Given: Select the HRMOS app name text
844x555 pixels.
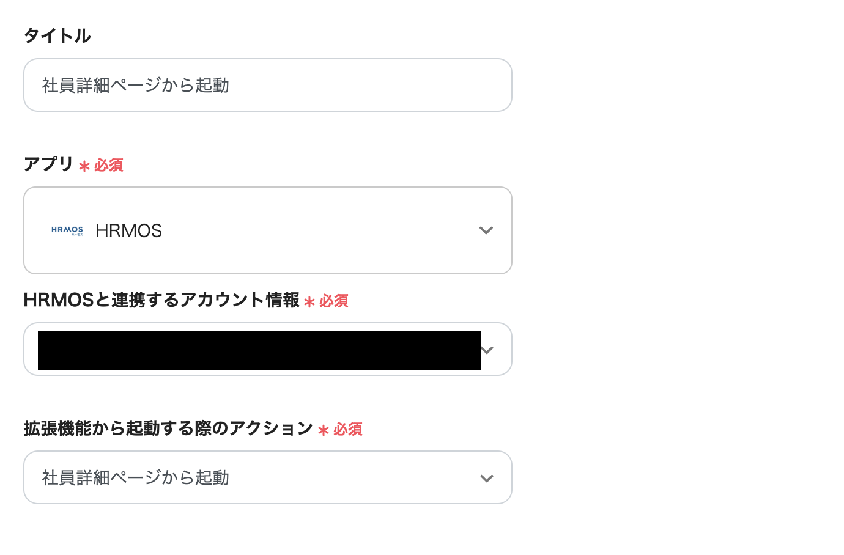Looking at the screenshot, I should click(129, 230).
